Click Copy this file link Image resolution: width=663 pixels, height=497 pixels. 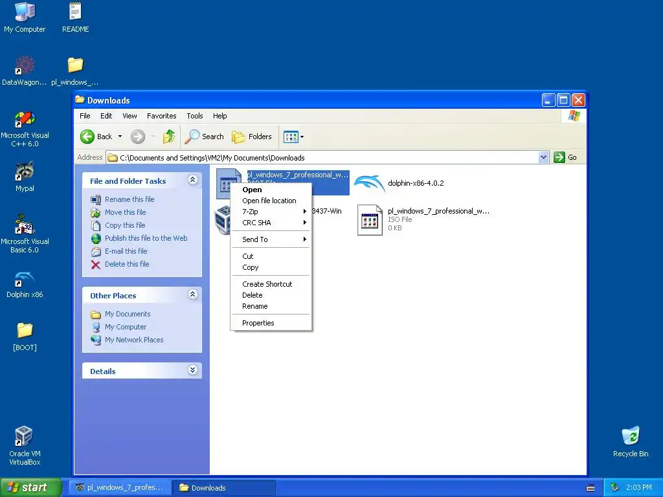[125, 225]
